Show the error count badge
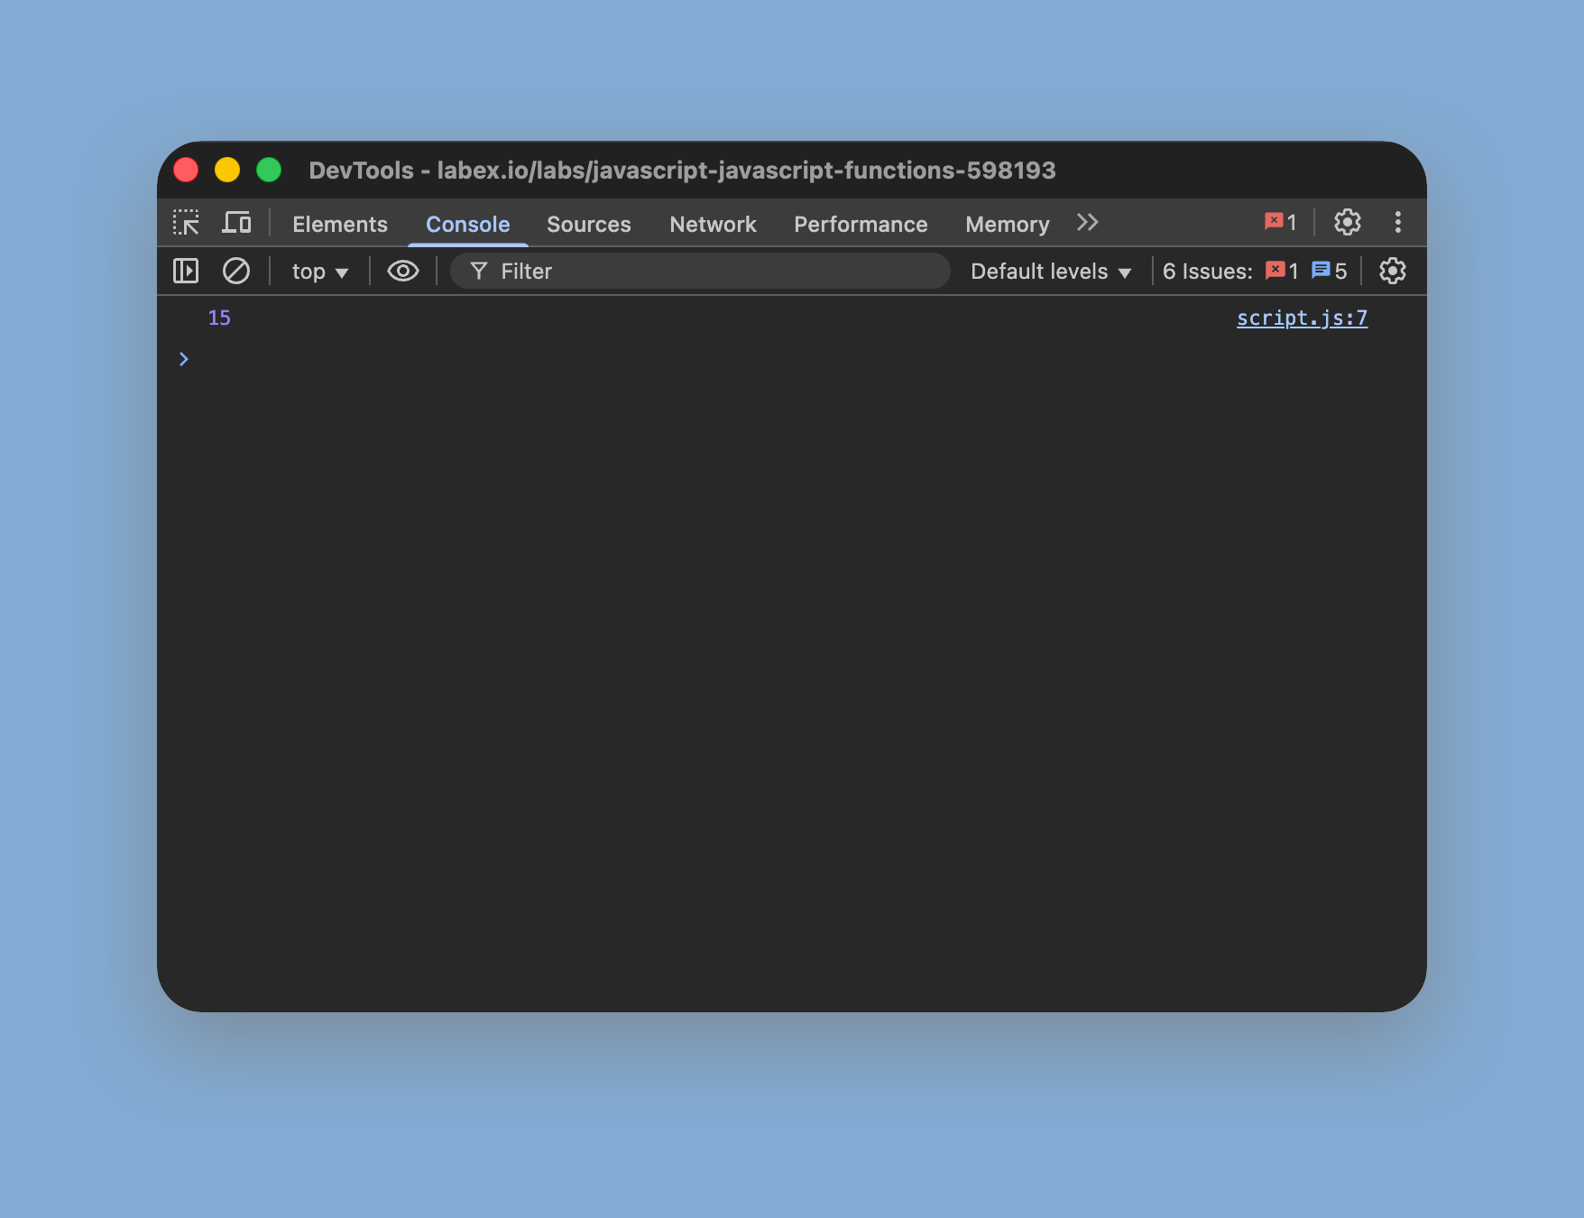 tap(1280, 223)
